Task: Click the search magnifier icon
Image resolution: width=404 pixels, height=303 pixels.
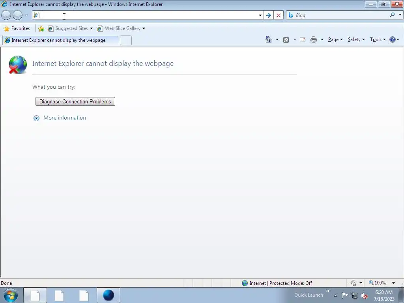Action: pos(393,15)
